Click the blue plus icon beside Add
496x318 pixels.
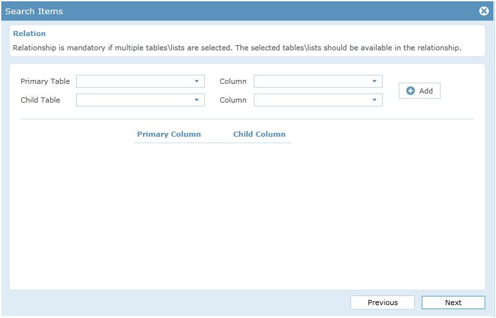(410, 91)
